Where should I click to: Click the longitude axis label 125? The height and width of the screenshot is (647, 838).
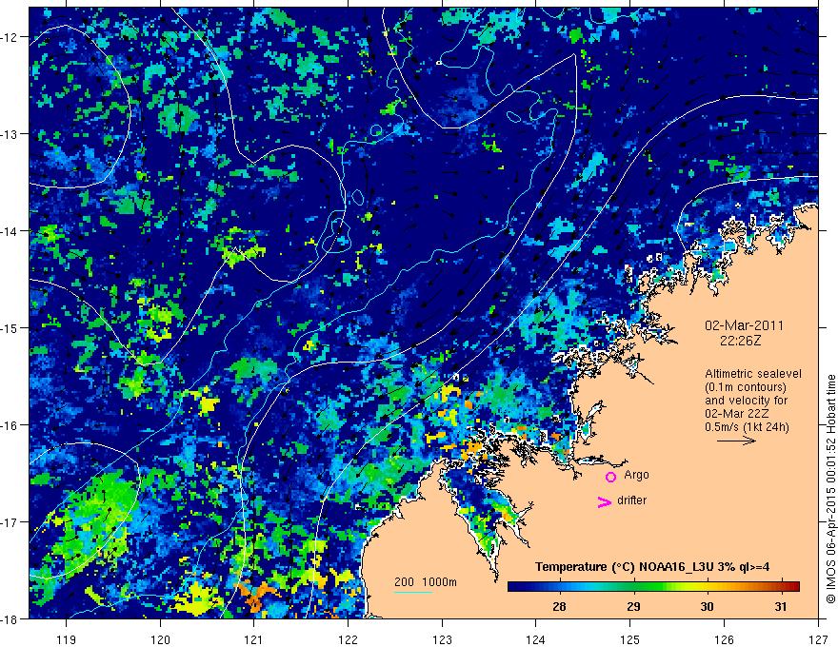pyautogui.click(x=630, y=639)
